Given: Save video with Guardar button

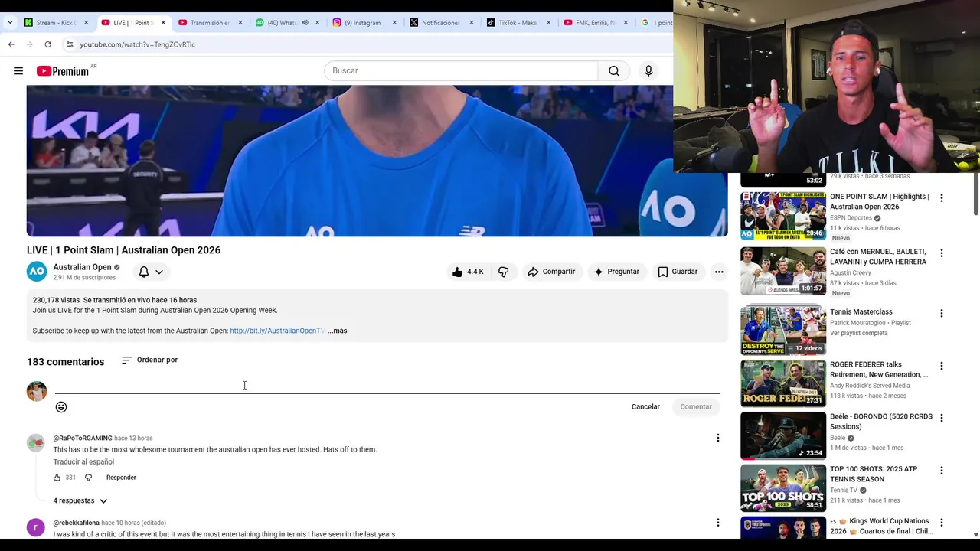Looking at the screenshot, I should (x=678, y=272).
